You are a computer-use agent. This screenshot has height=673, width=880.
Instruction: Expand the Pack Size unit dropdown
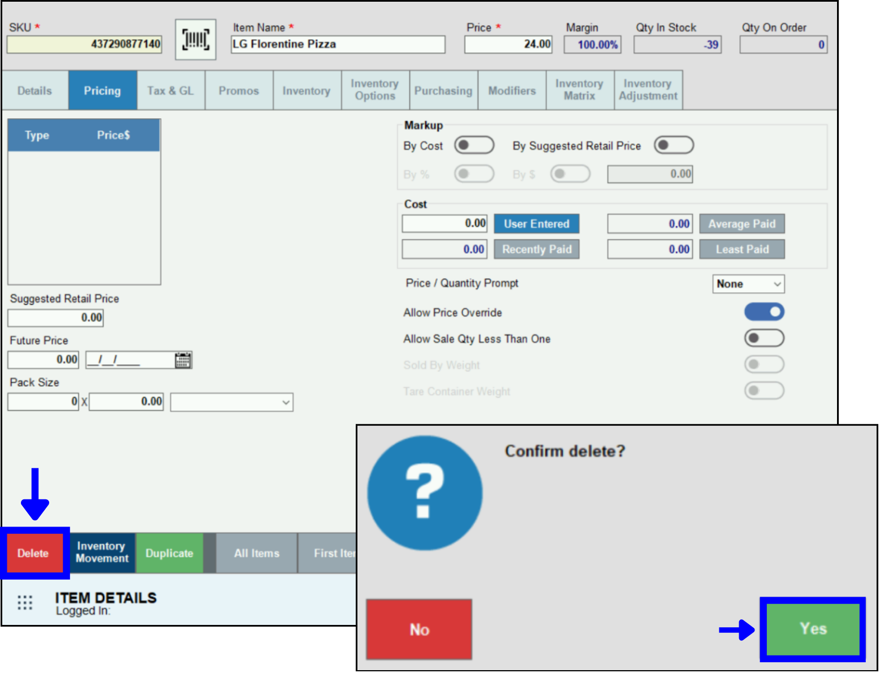coord(231,402)
